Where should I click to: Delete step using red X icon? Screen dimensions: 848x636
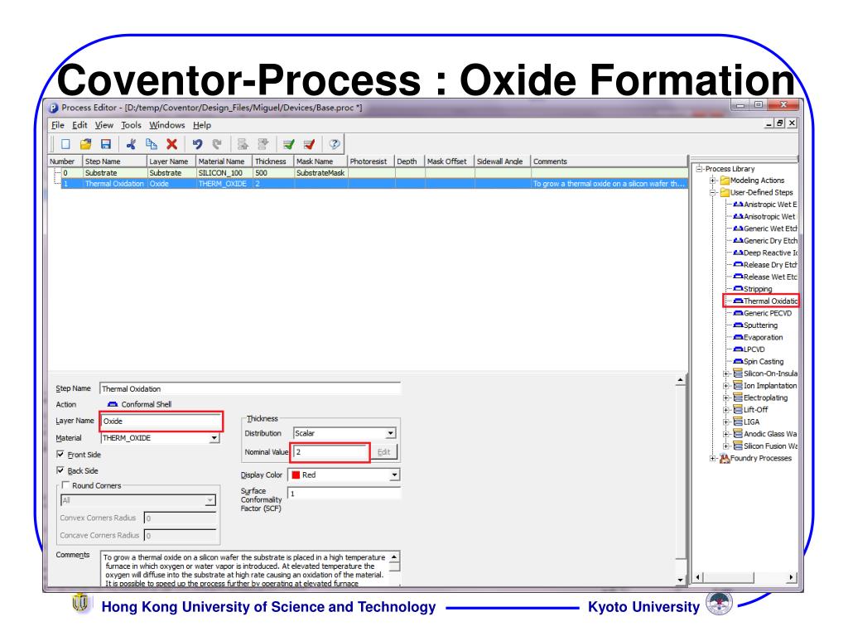pos(172,144)
